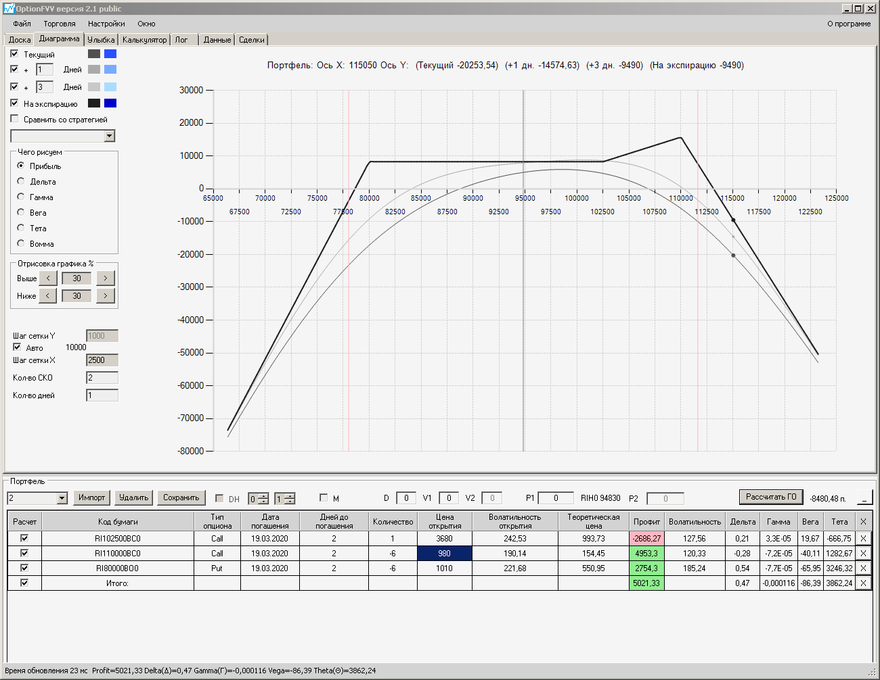Screen dimensions: 880x680
Task: Select the Гамма radio option
Action: (21, 197)
